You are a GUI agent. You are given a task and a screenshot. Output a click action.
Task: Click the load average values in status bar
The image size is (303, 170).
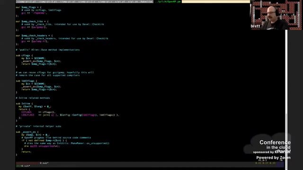pos(265,163)
